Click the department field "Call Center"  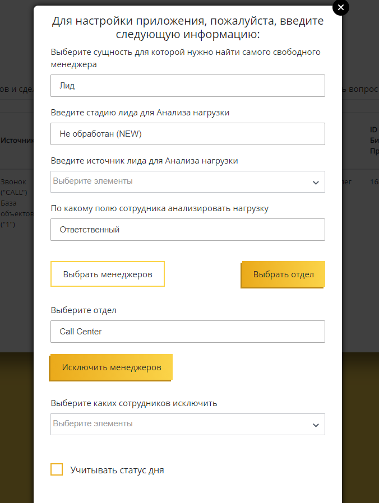(187, 332)
